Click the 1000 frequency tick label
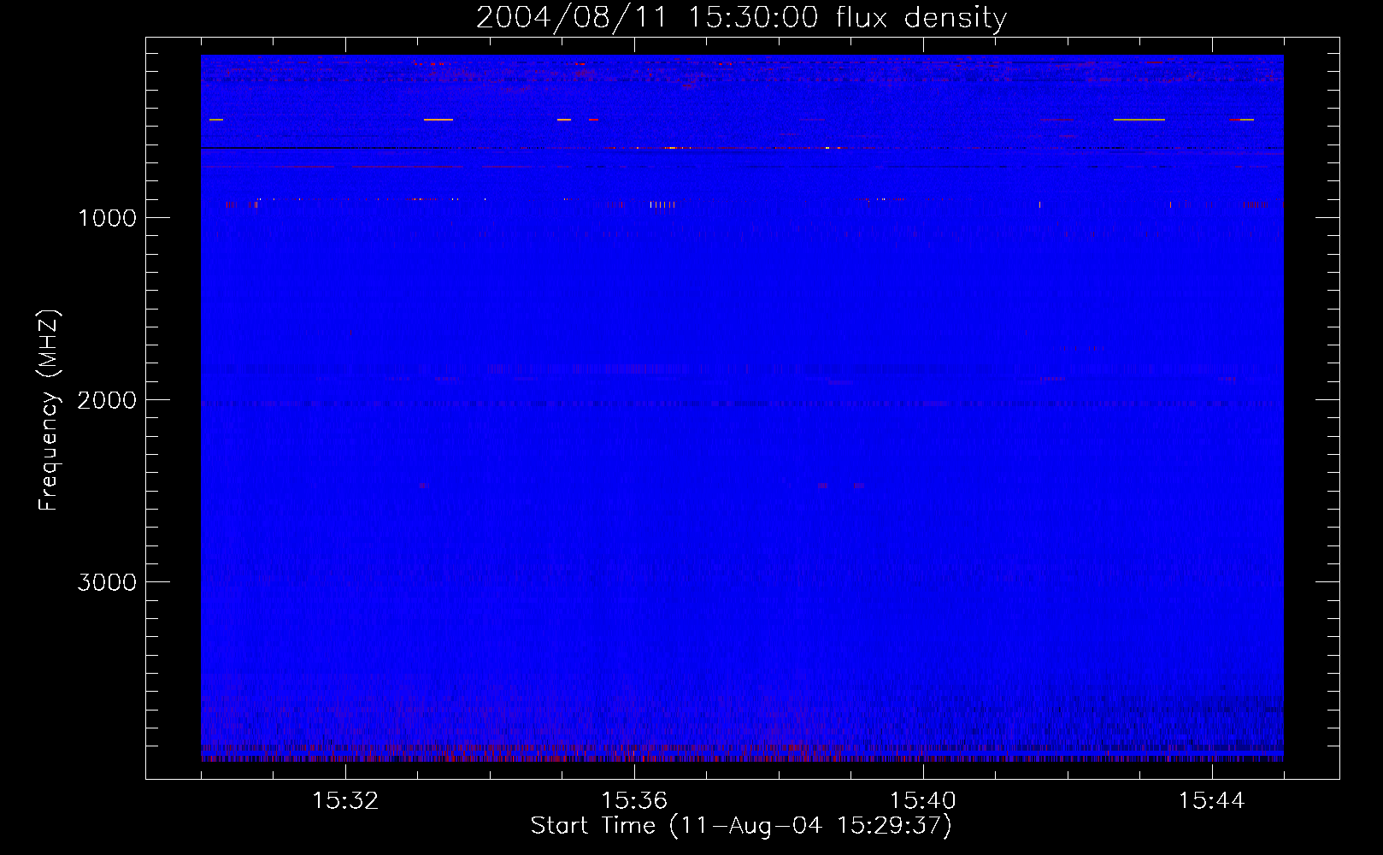This screenshot has height=855, width=1383. (107, 218)
